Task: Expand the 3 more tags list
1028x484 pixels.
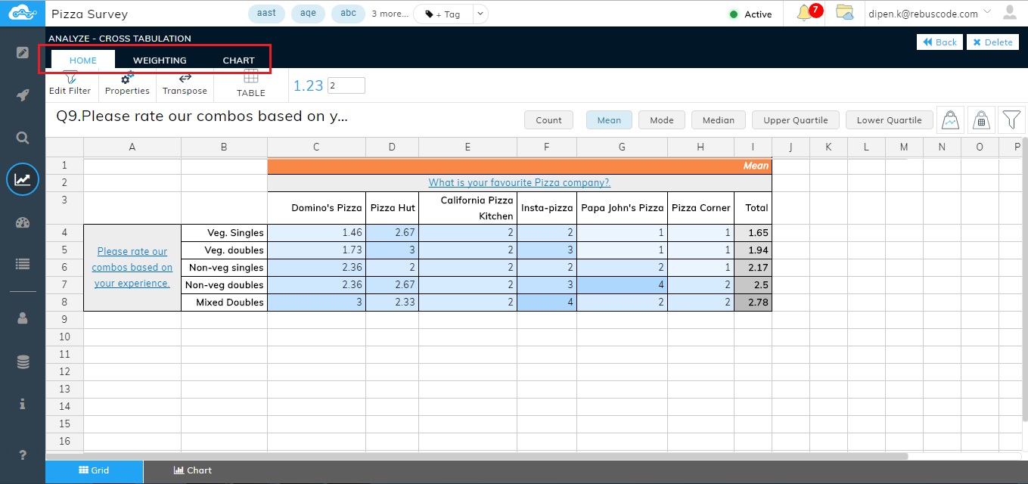Action: (390, 14)
